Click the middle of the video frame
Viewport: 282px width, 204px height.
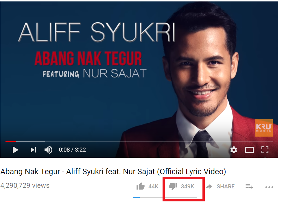point(139,80)
